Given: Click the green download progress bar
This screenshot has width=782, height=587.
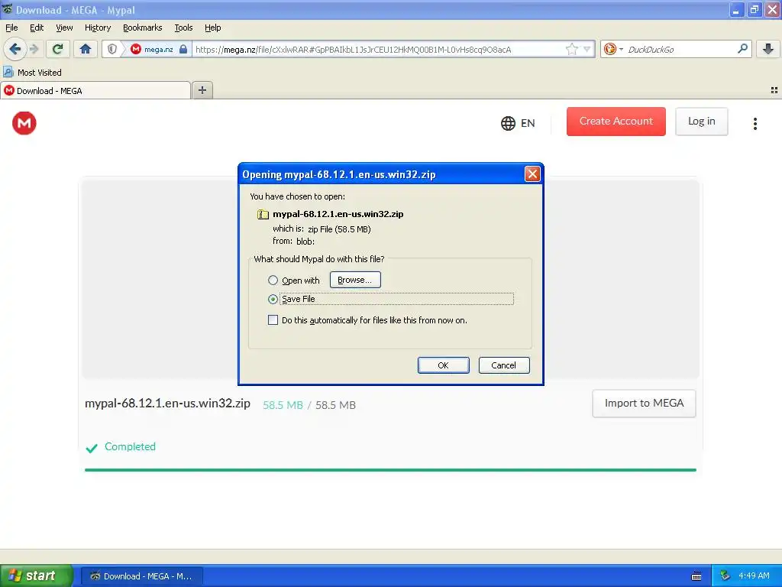Looking at the screenshot, I should (390, 470).
